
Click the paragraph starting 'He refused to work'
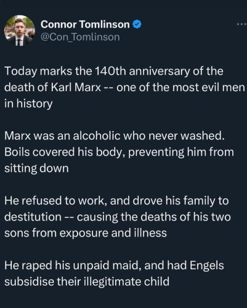[118, 217]
